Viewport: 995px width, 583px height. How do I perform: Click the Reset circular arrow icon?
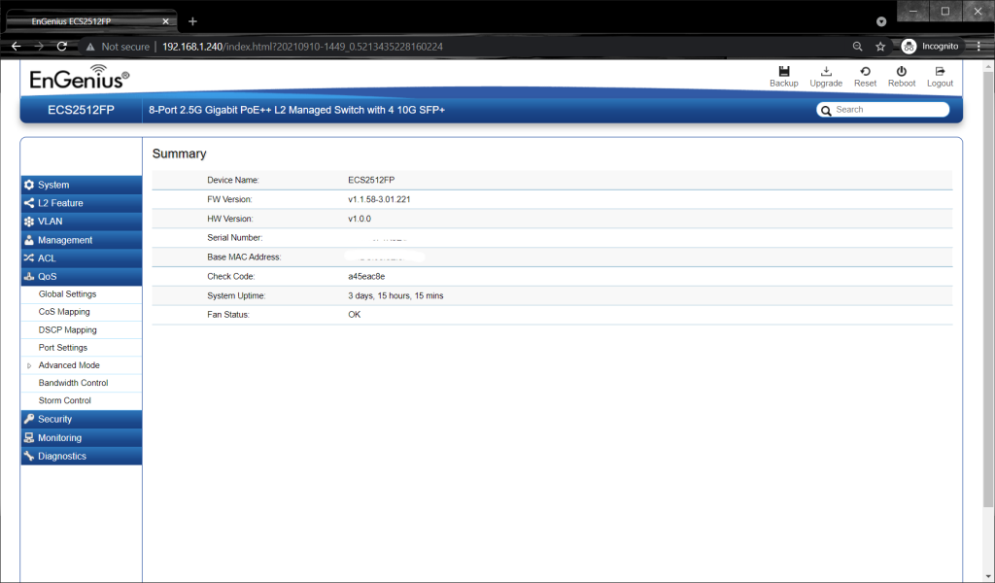tap(865, 71)
